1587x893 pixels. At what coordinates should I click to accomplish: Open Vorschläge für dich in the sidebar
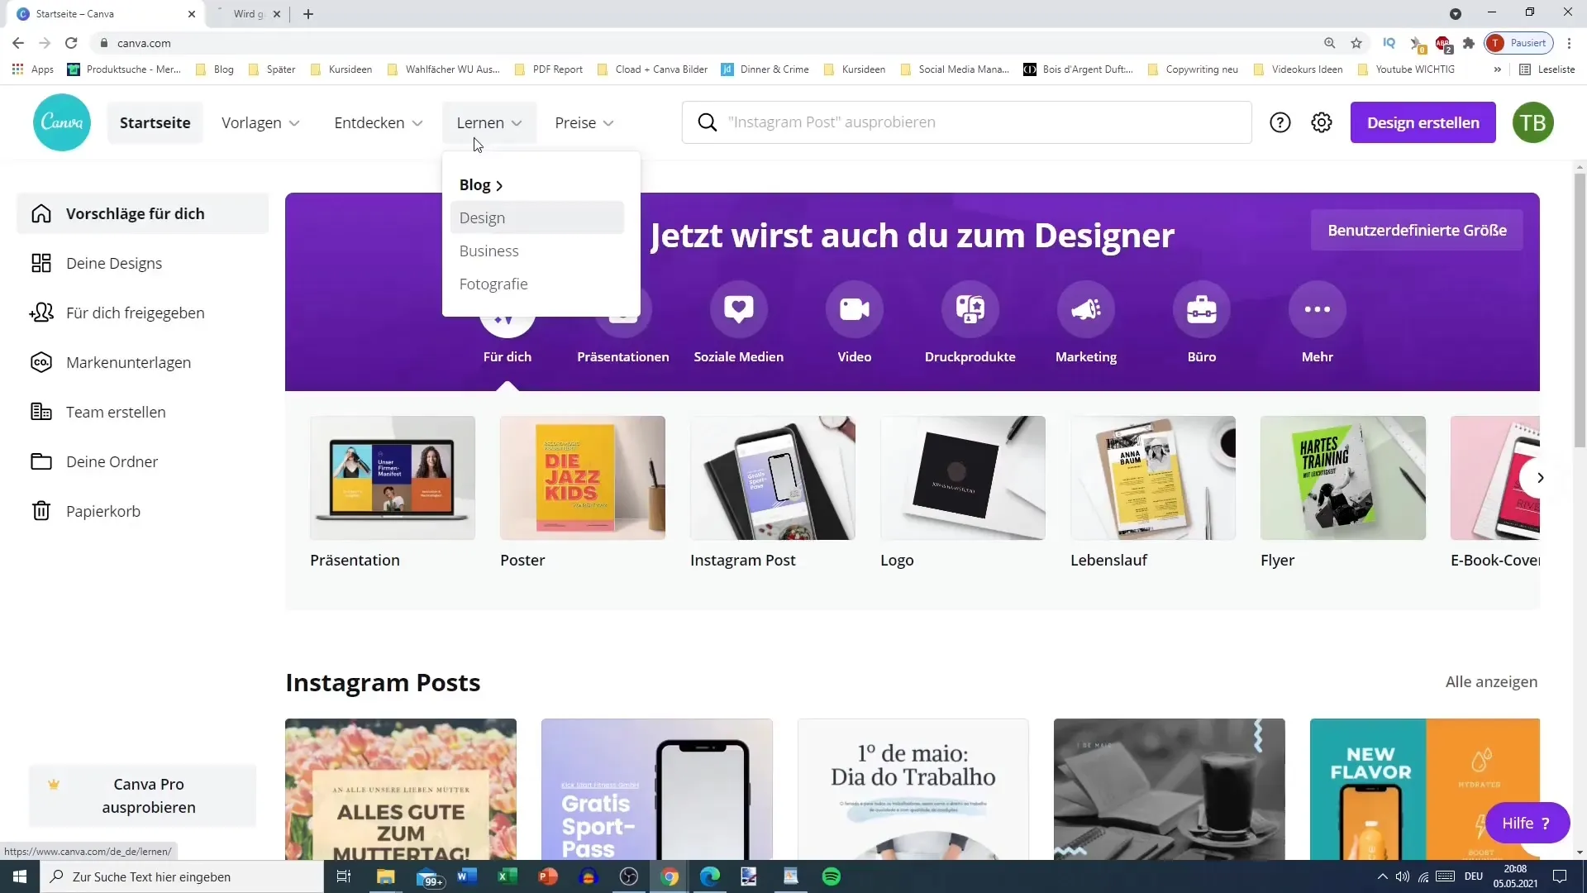[x=142, y=213]
